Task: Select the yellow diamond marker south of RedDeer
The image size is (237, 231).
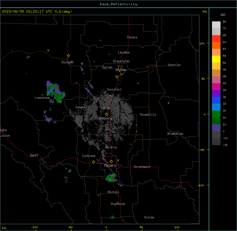Action: point(117,77)
